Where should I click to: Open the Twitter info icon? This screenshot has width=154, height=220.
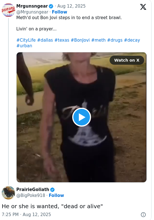click(x=143, y=215)
